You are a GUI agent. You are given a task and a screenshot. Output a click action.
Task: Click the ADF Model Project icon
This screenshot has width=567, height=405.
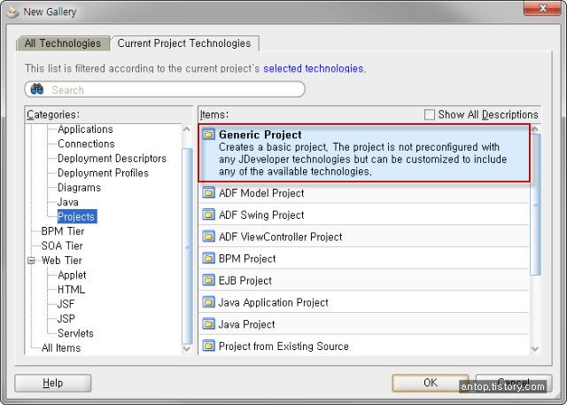pos(208,192)
